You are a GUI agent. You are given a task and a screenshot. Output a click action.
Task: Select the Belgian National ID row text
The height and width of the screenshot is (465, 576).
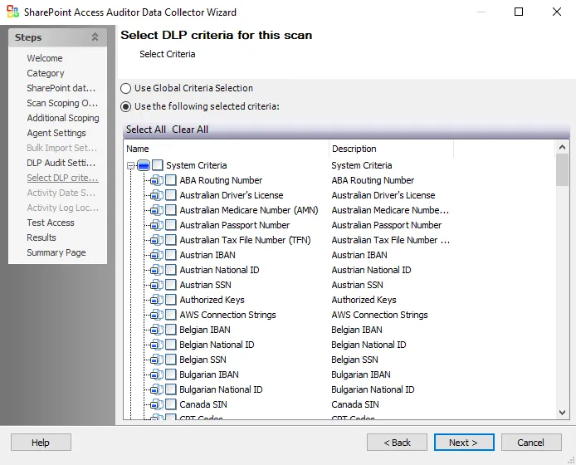click(217, 345)
